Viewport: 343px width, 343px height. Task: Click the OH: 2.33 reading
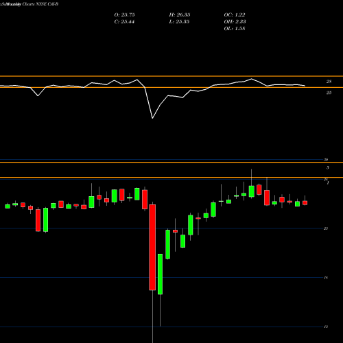235,22
